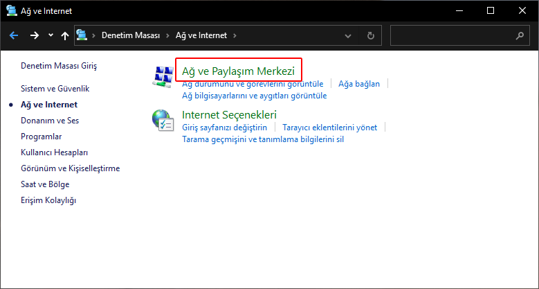This screenshot has height=289, width=539.
Task: Click the search magnifier icon
Action: [520, 35]
